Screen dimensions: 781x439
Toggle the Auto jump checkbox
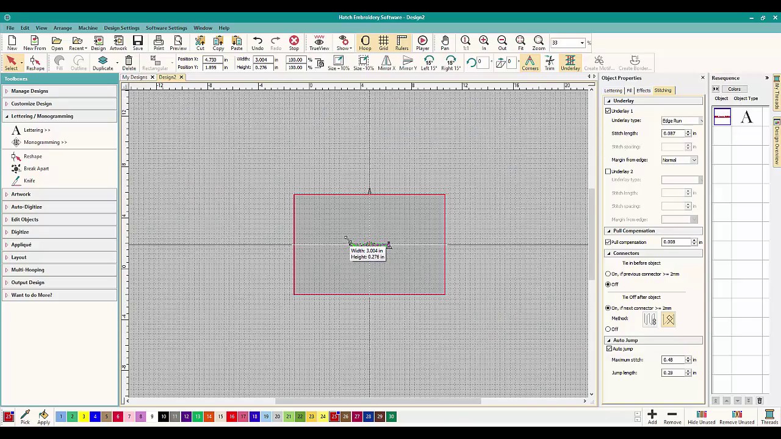tap(609, 349)
